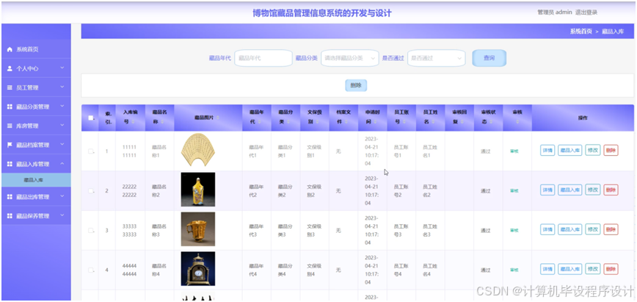Click the 查询 search button
This screenshot has width=637, height=302.
point(489,58)
